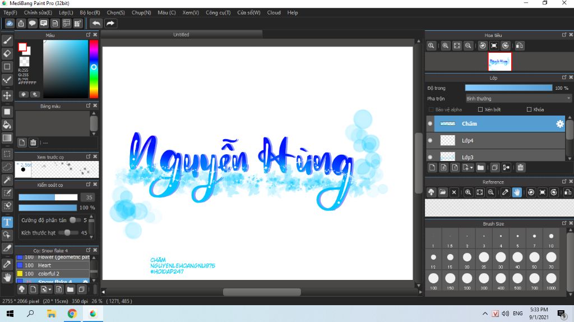Select the Bucket fill tool

click(7, 125)
